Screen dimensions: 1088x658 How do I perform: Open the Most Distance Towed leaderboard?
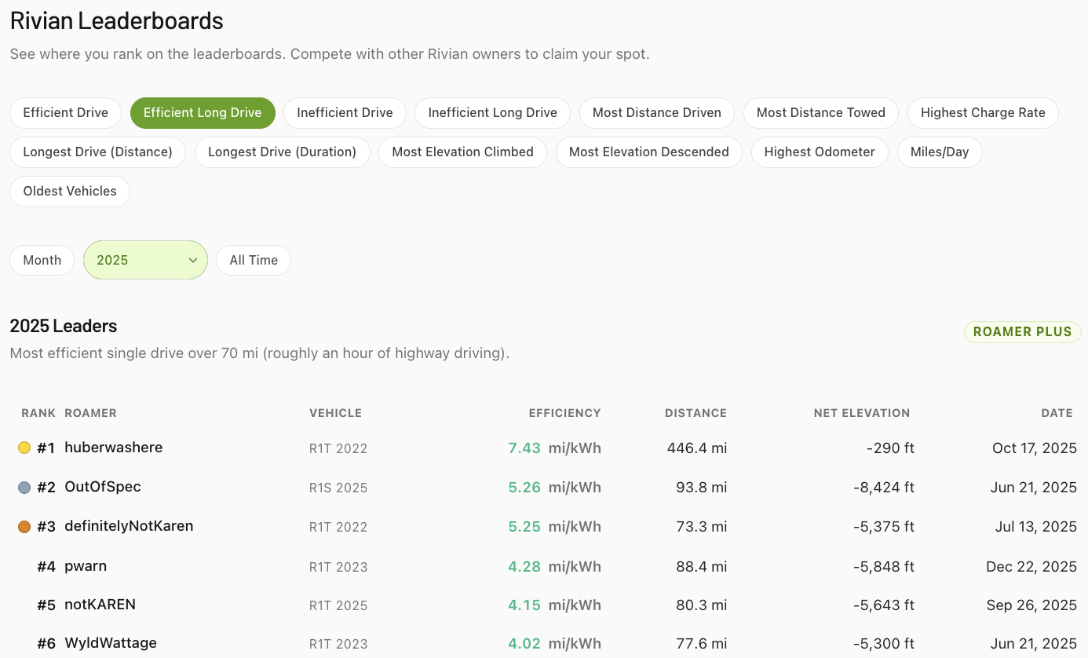pos(820,112)
